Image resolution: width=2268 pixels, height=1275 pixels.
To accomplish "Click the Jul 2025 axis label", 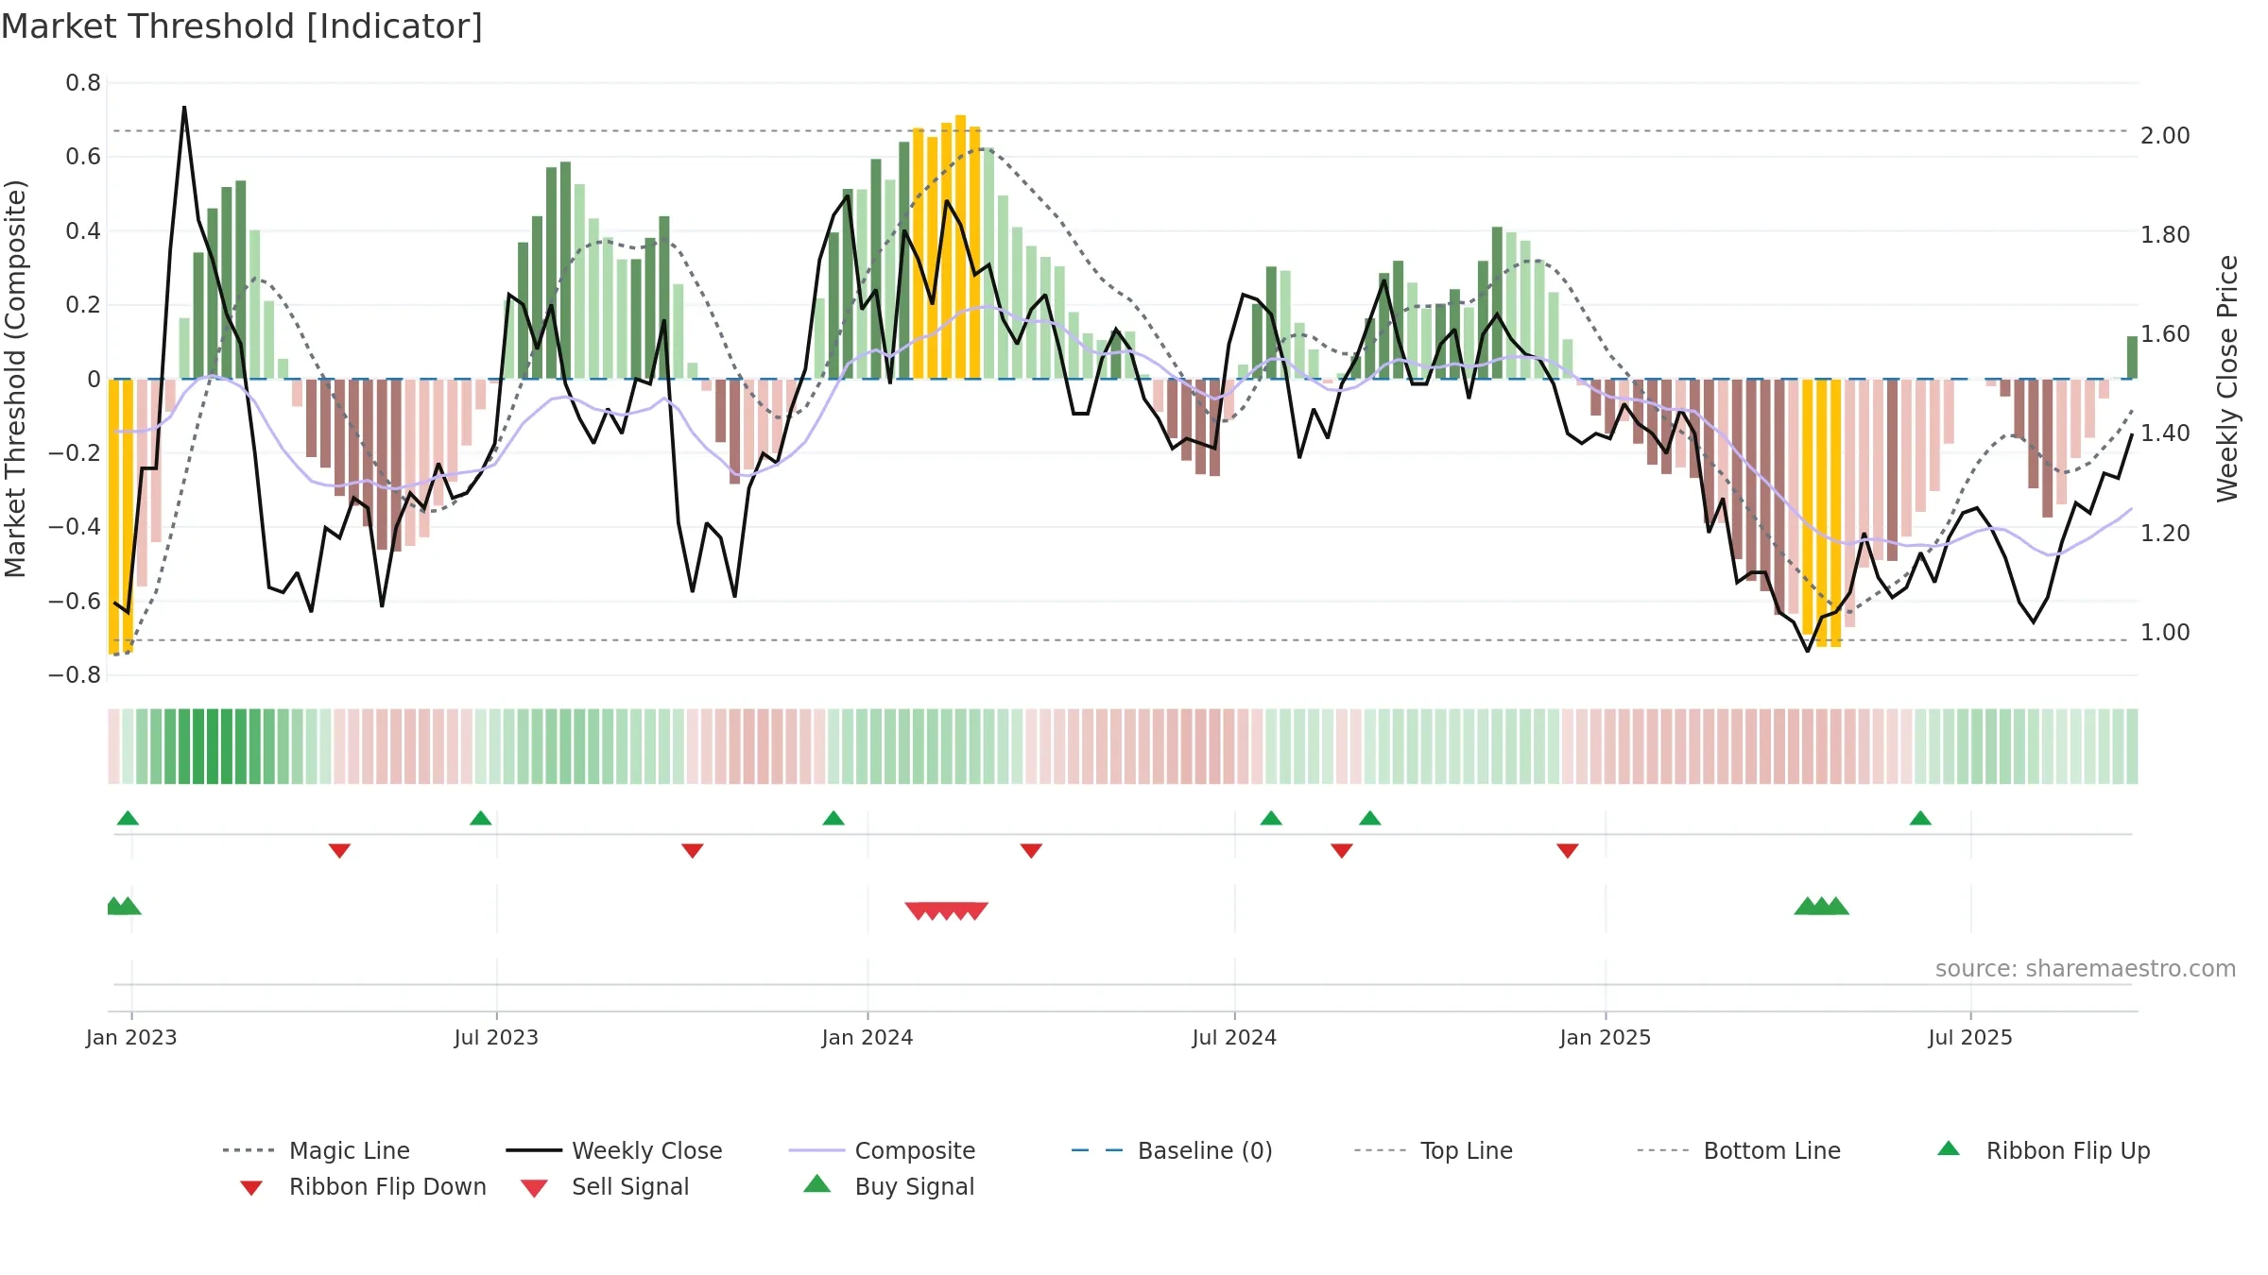I will click(x=1970, y=1037).
